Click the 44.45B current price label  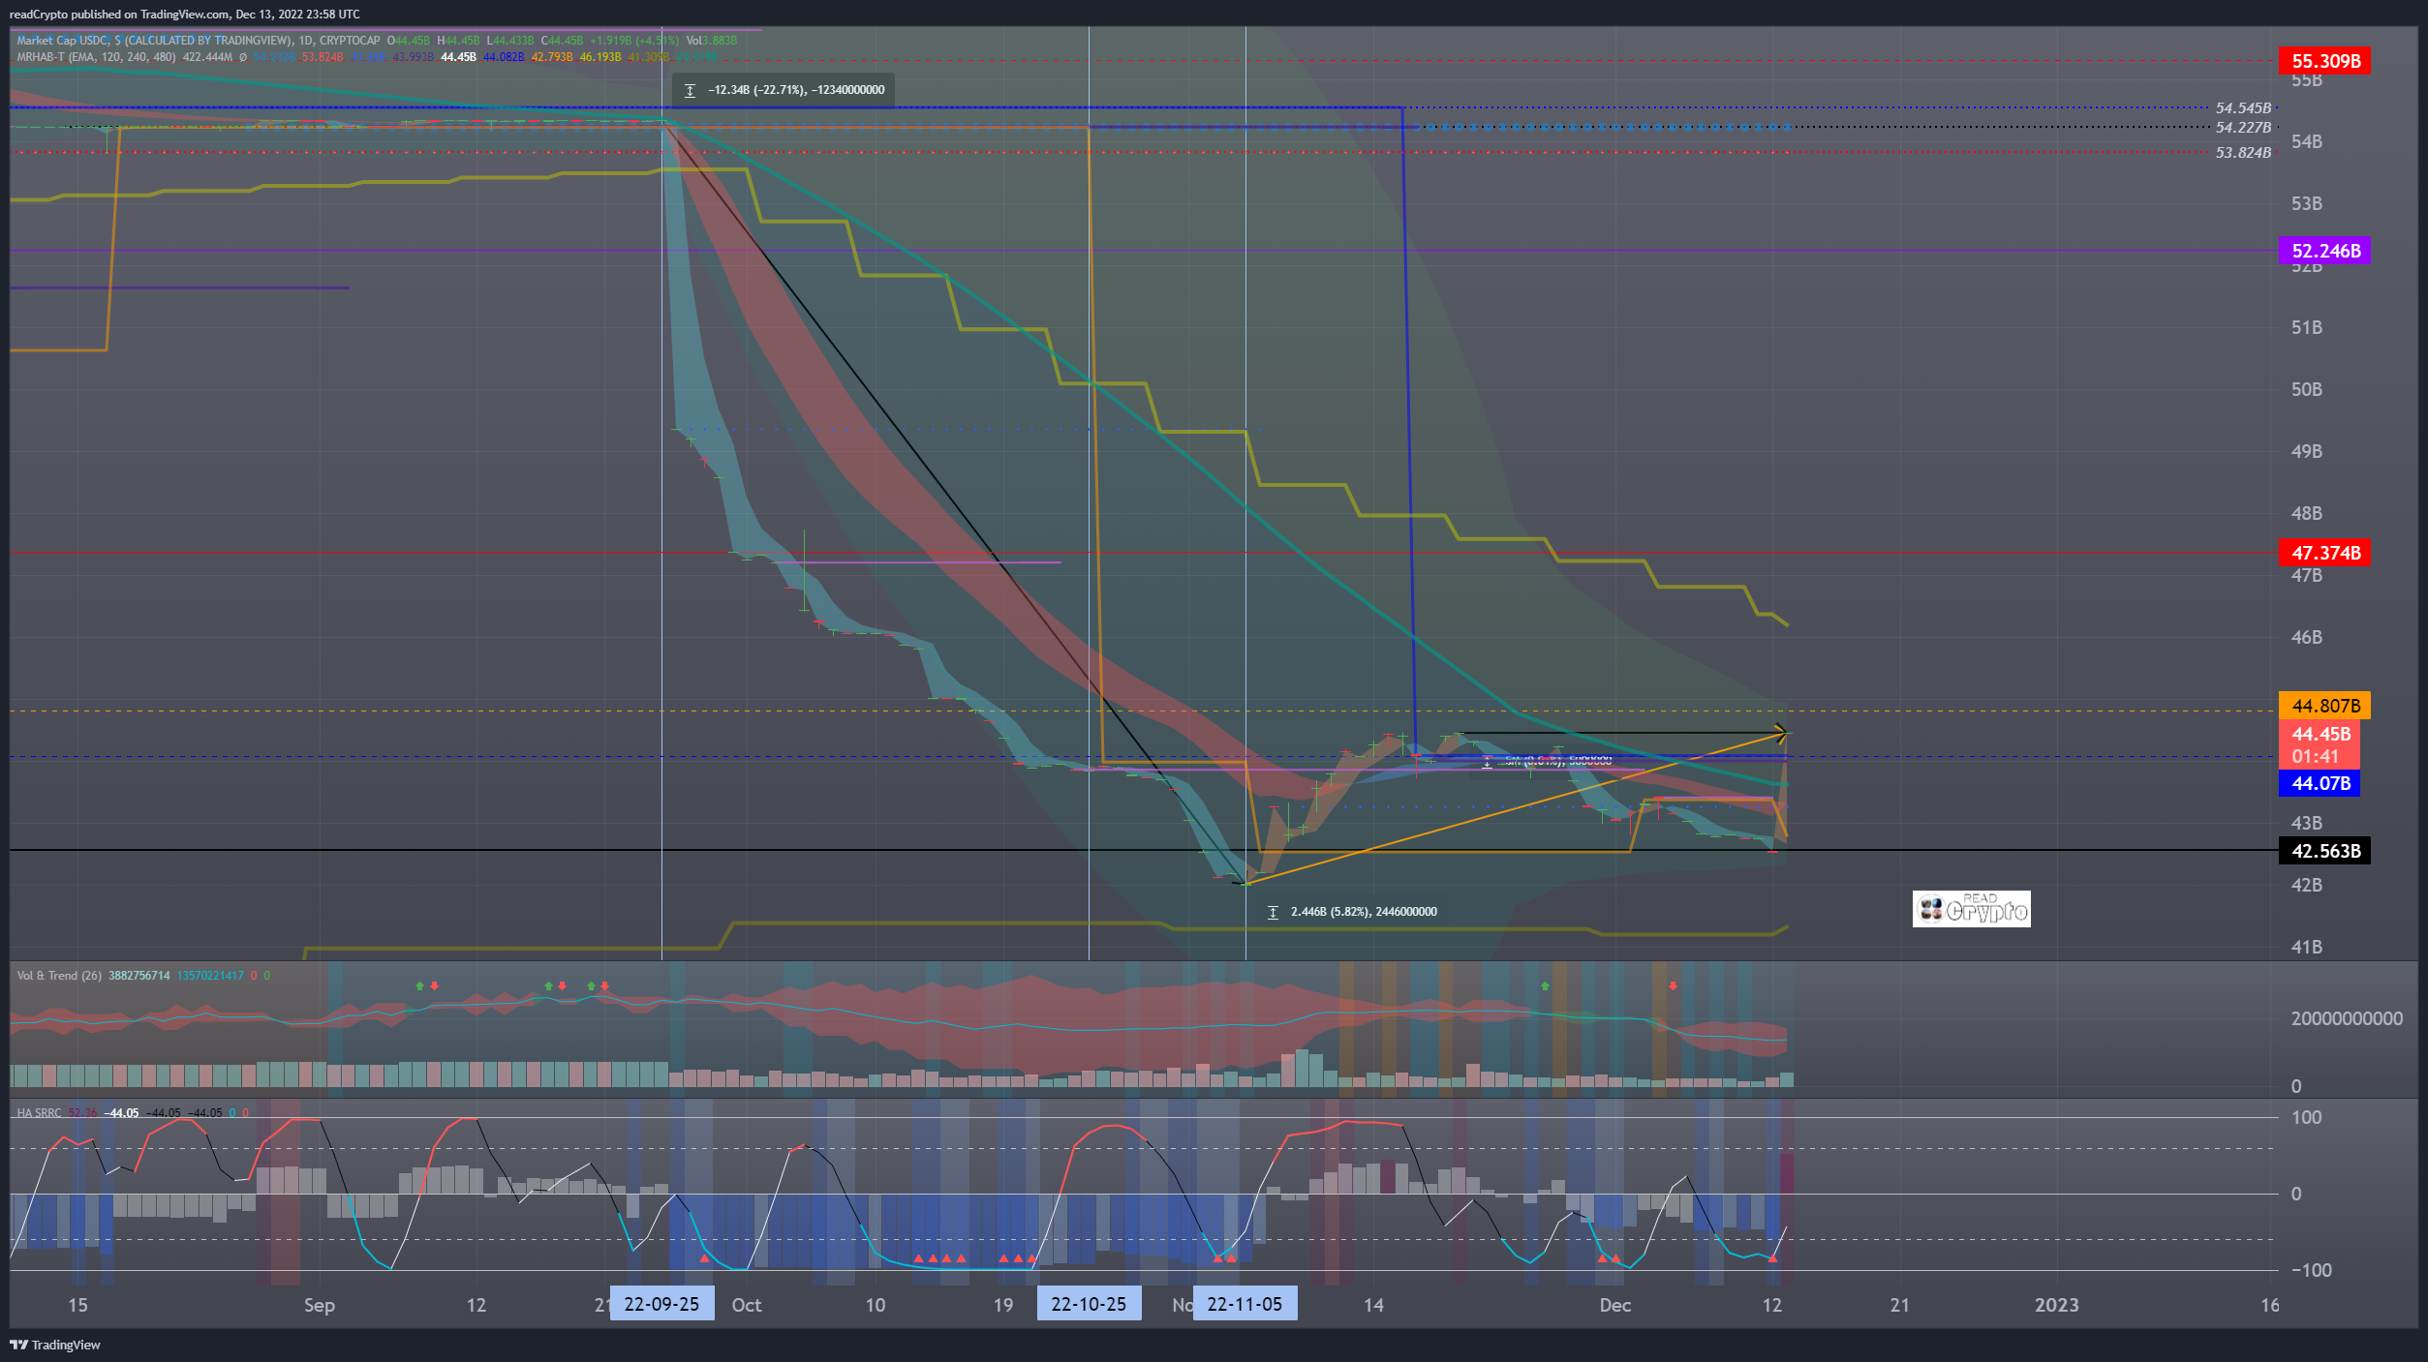tap(2320, 734)
